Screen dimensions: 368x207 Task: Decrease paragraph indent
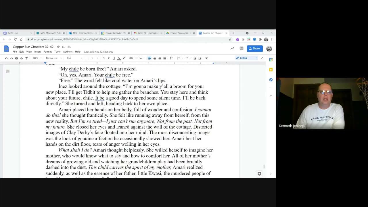pyautogui.click(x=195, y=58)
